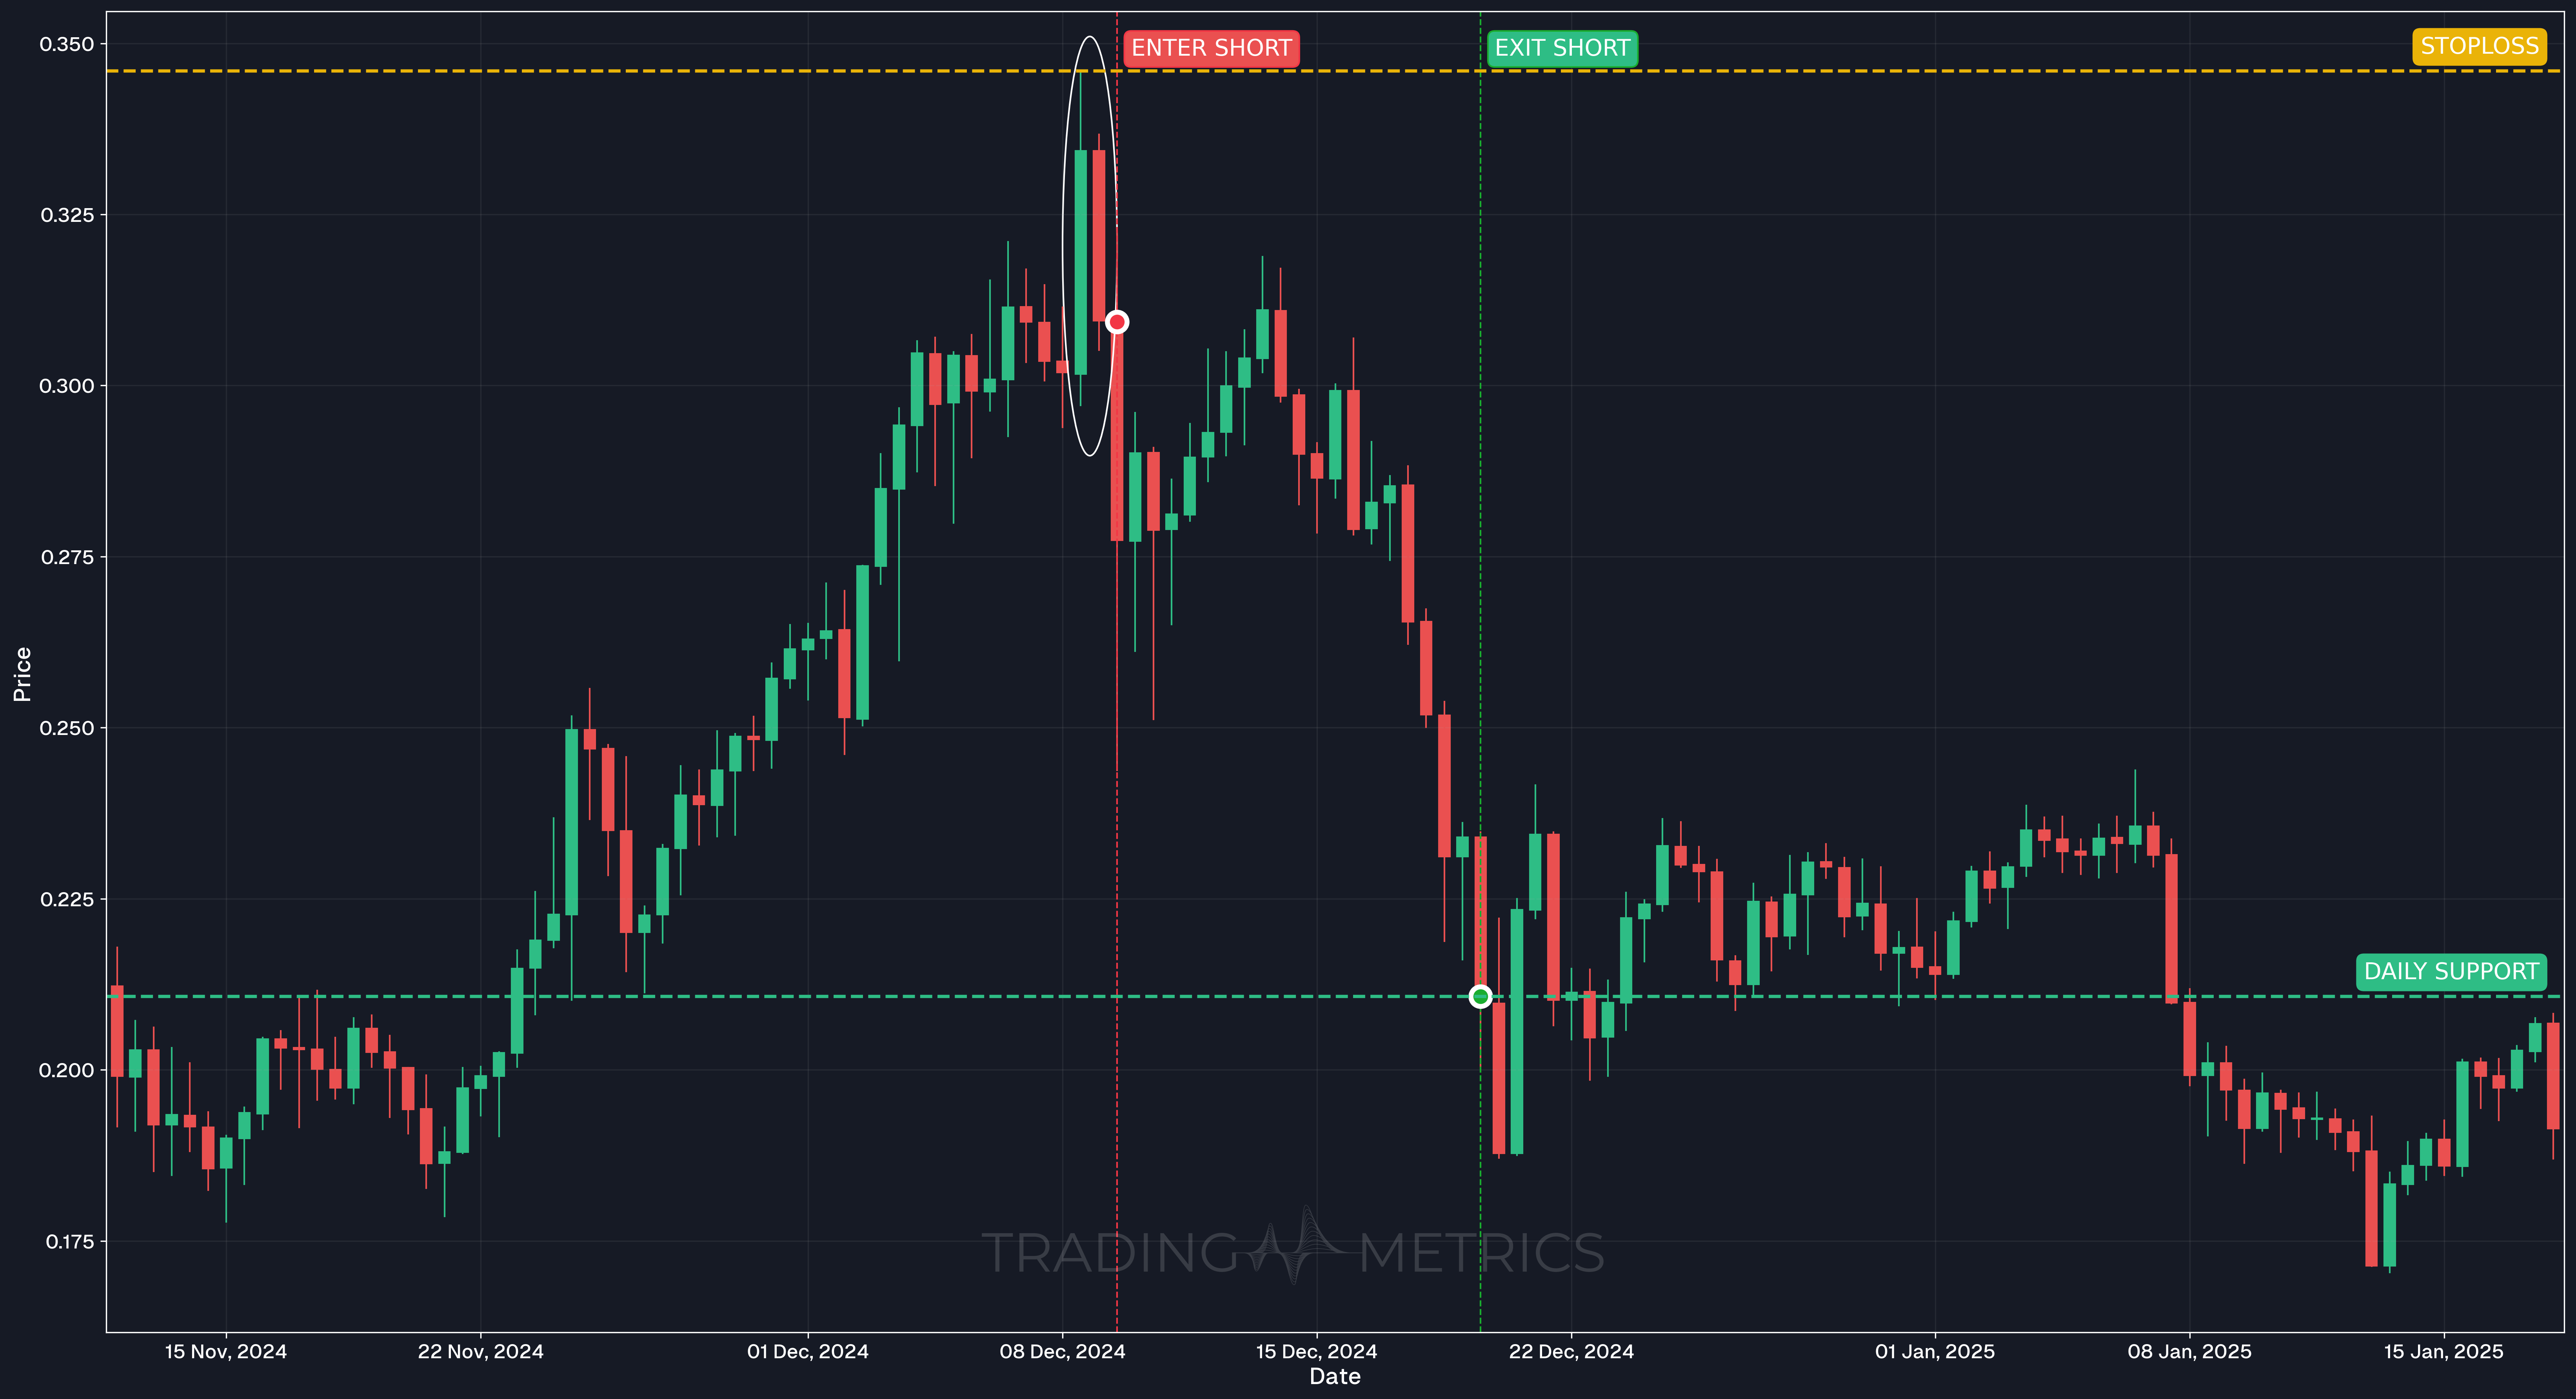Click the 15 Jan, 2025 date label
Image resolution: width=2576 pixels, height=1399 pixels.
tap(2444, 1351)
